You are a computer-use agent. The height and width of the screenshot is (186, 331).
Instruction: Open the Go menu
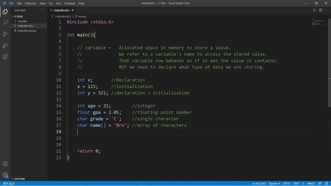[51, 4]
